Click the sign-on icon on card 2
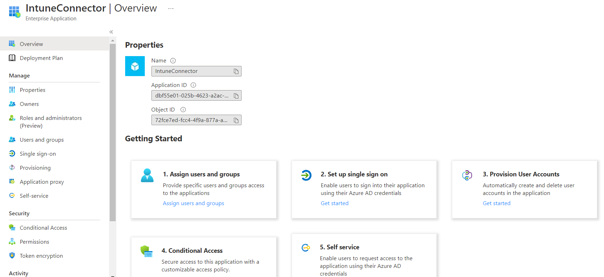The width and height of the screenshot is (604, 277). [x=306, y=175]
